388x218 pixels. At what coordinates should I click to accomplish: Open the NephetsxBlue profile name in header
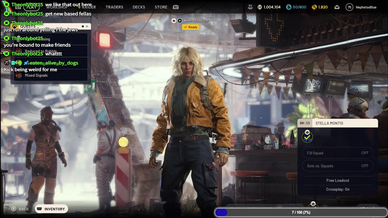click(x=366, y=7)
